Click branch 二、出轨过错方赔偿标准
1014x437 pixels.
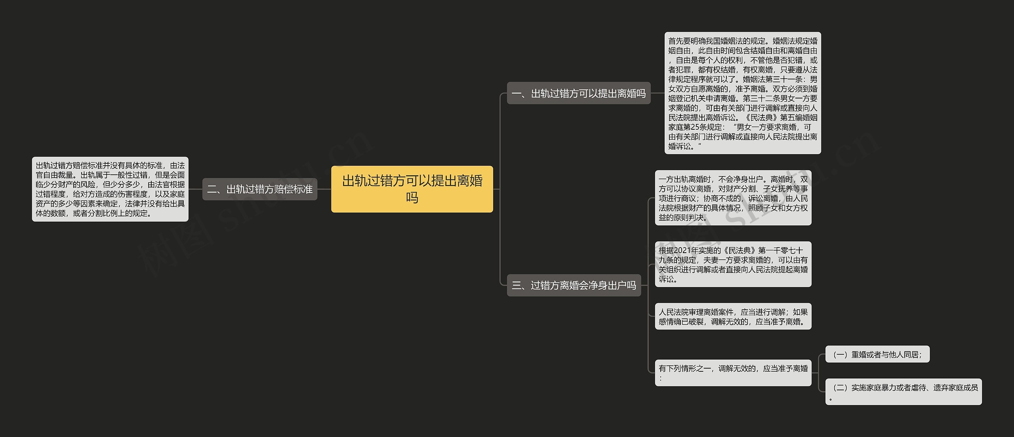(x=260, y=189)
